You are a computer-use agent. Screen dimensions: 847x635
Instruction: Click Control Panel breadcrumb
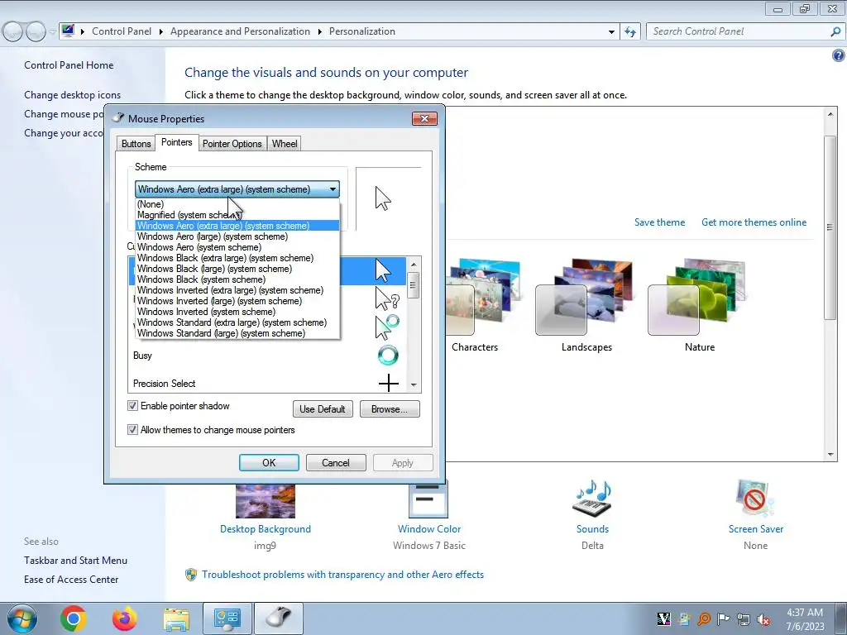click(122, 31)
